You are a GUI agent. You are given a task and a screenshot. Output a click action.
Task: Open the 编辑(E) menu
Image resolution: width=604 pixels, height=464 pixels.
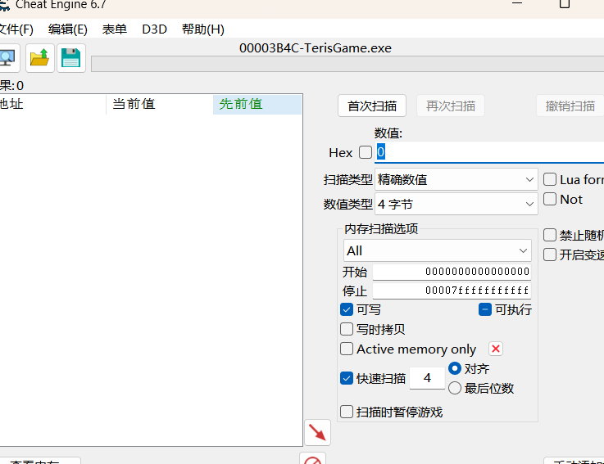67,29
